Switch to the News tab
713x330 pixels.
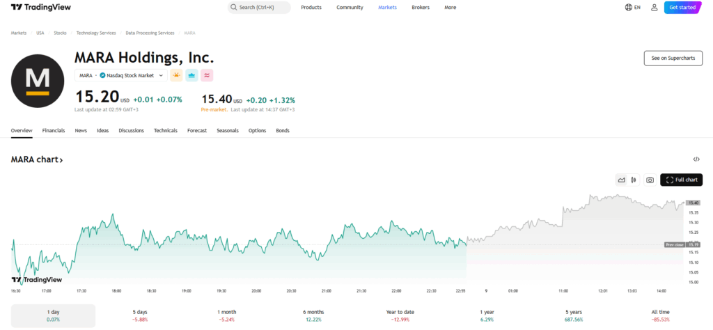pyautogui.click(x=81, y=130)
